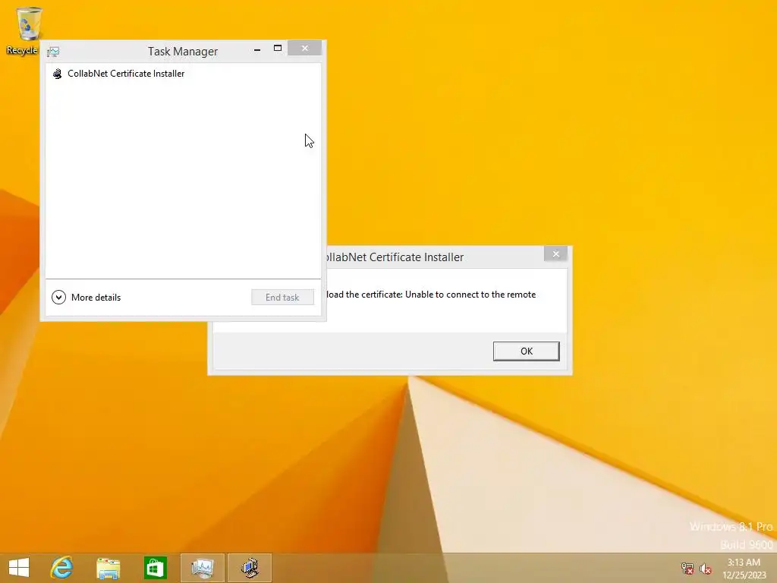Viewport: 777px width, 583px height.
Task: Open Windows Store from taskbar
Action: 155,568
